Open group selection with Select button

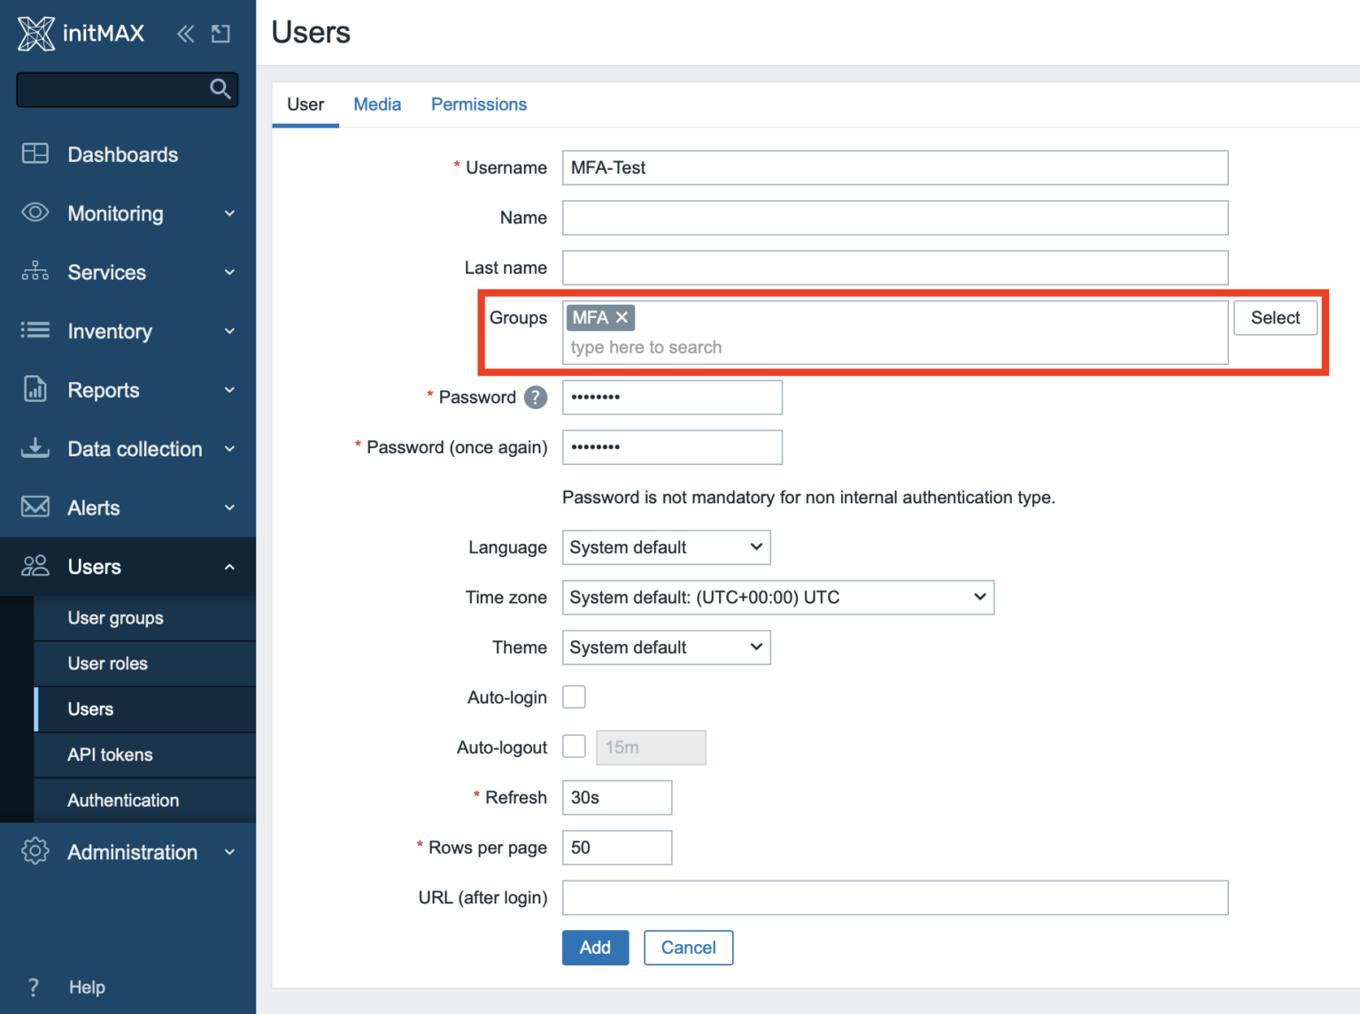[x=1275, y=317]
